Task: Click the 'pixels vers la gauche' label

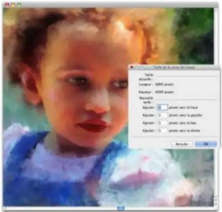Action: 185,115
